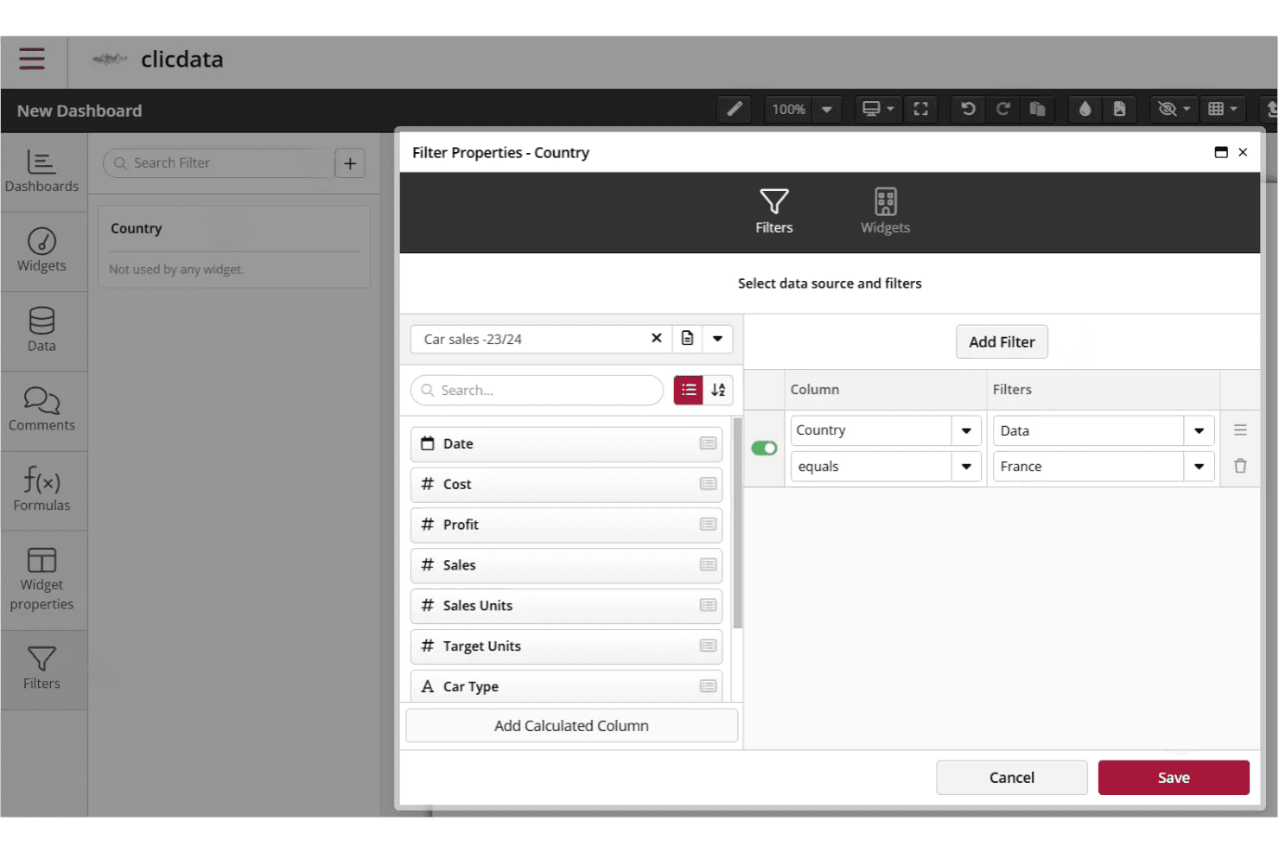
Task: Clear the Car sales -23/24 data source
Action: (x=657, y=339)
